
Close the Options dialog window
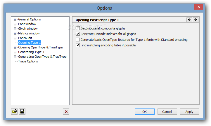[198, 7]
